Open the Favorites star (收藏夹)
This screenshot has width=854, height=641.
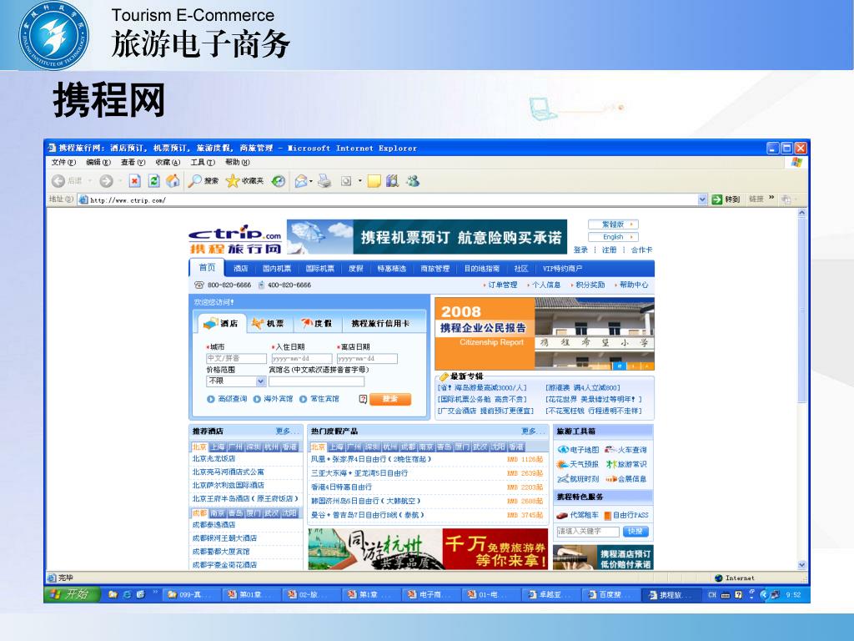[x=244, y=181]
